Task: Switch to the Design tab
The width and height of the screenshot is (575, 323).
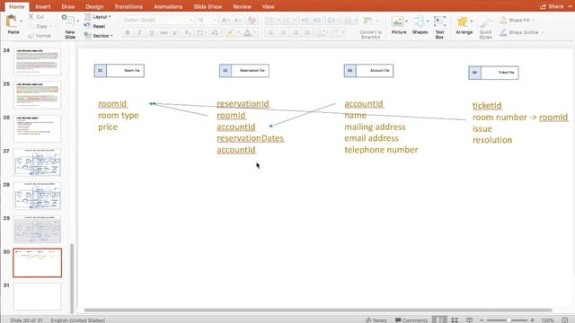Action: click(x=94, y=6)
